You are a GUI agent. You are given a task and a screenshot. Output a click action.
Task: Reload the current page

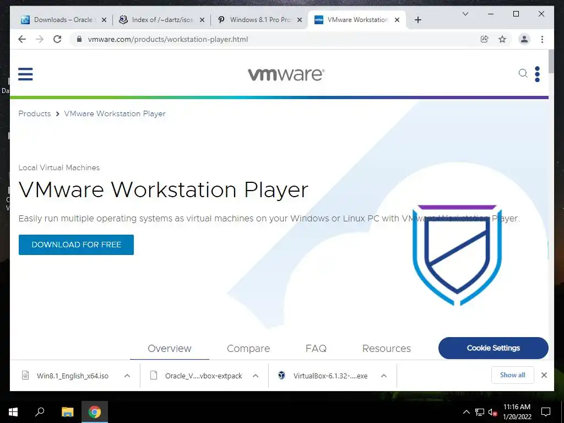57,39
